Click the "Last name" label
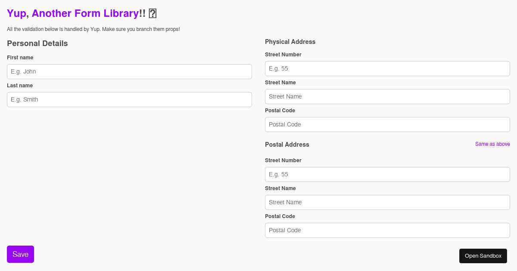The width and height of the screenshot is (517, 271). (x=20, y=86)
